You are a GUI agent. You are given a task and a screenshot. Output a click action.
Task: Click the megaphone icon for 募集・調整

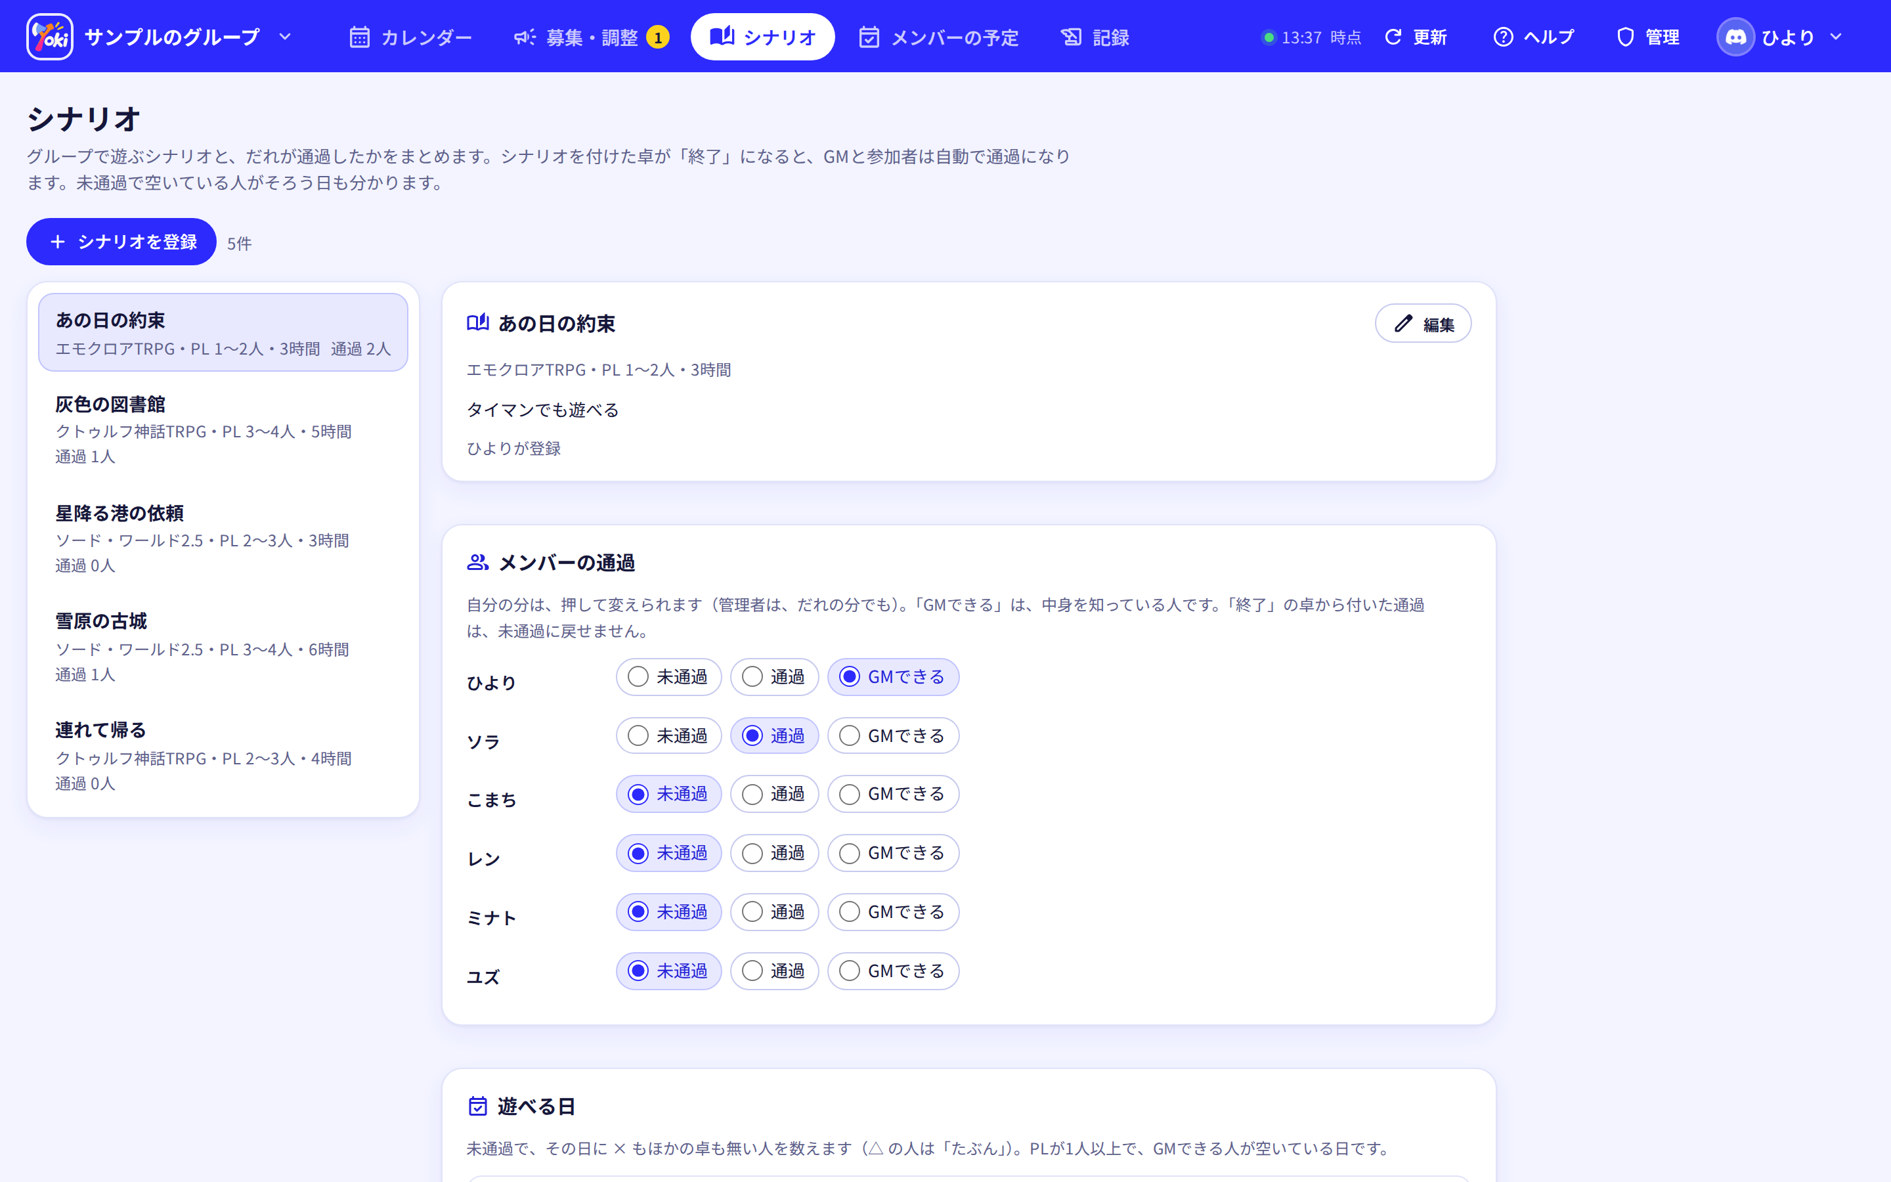point(525,37)
